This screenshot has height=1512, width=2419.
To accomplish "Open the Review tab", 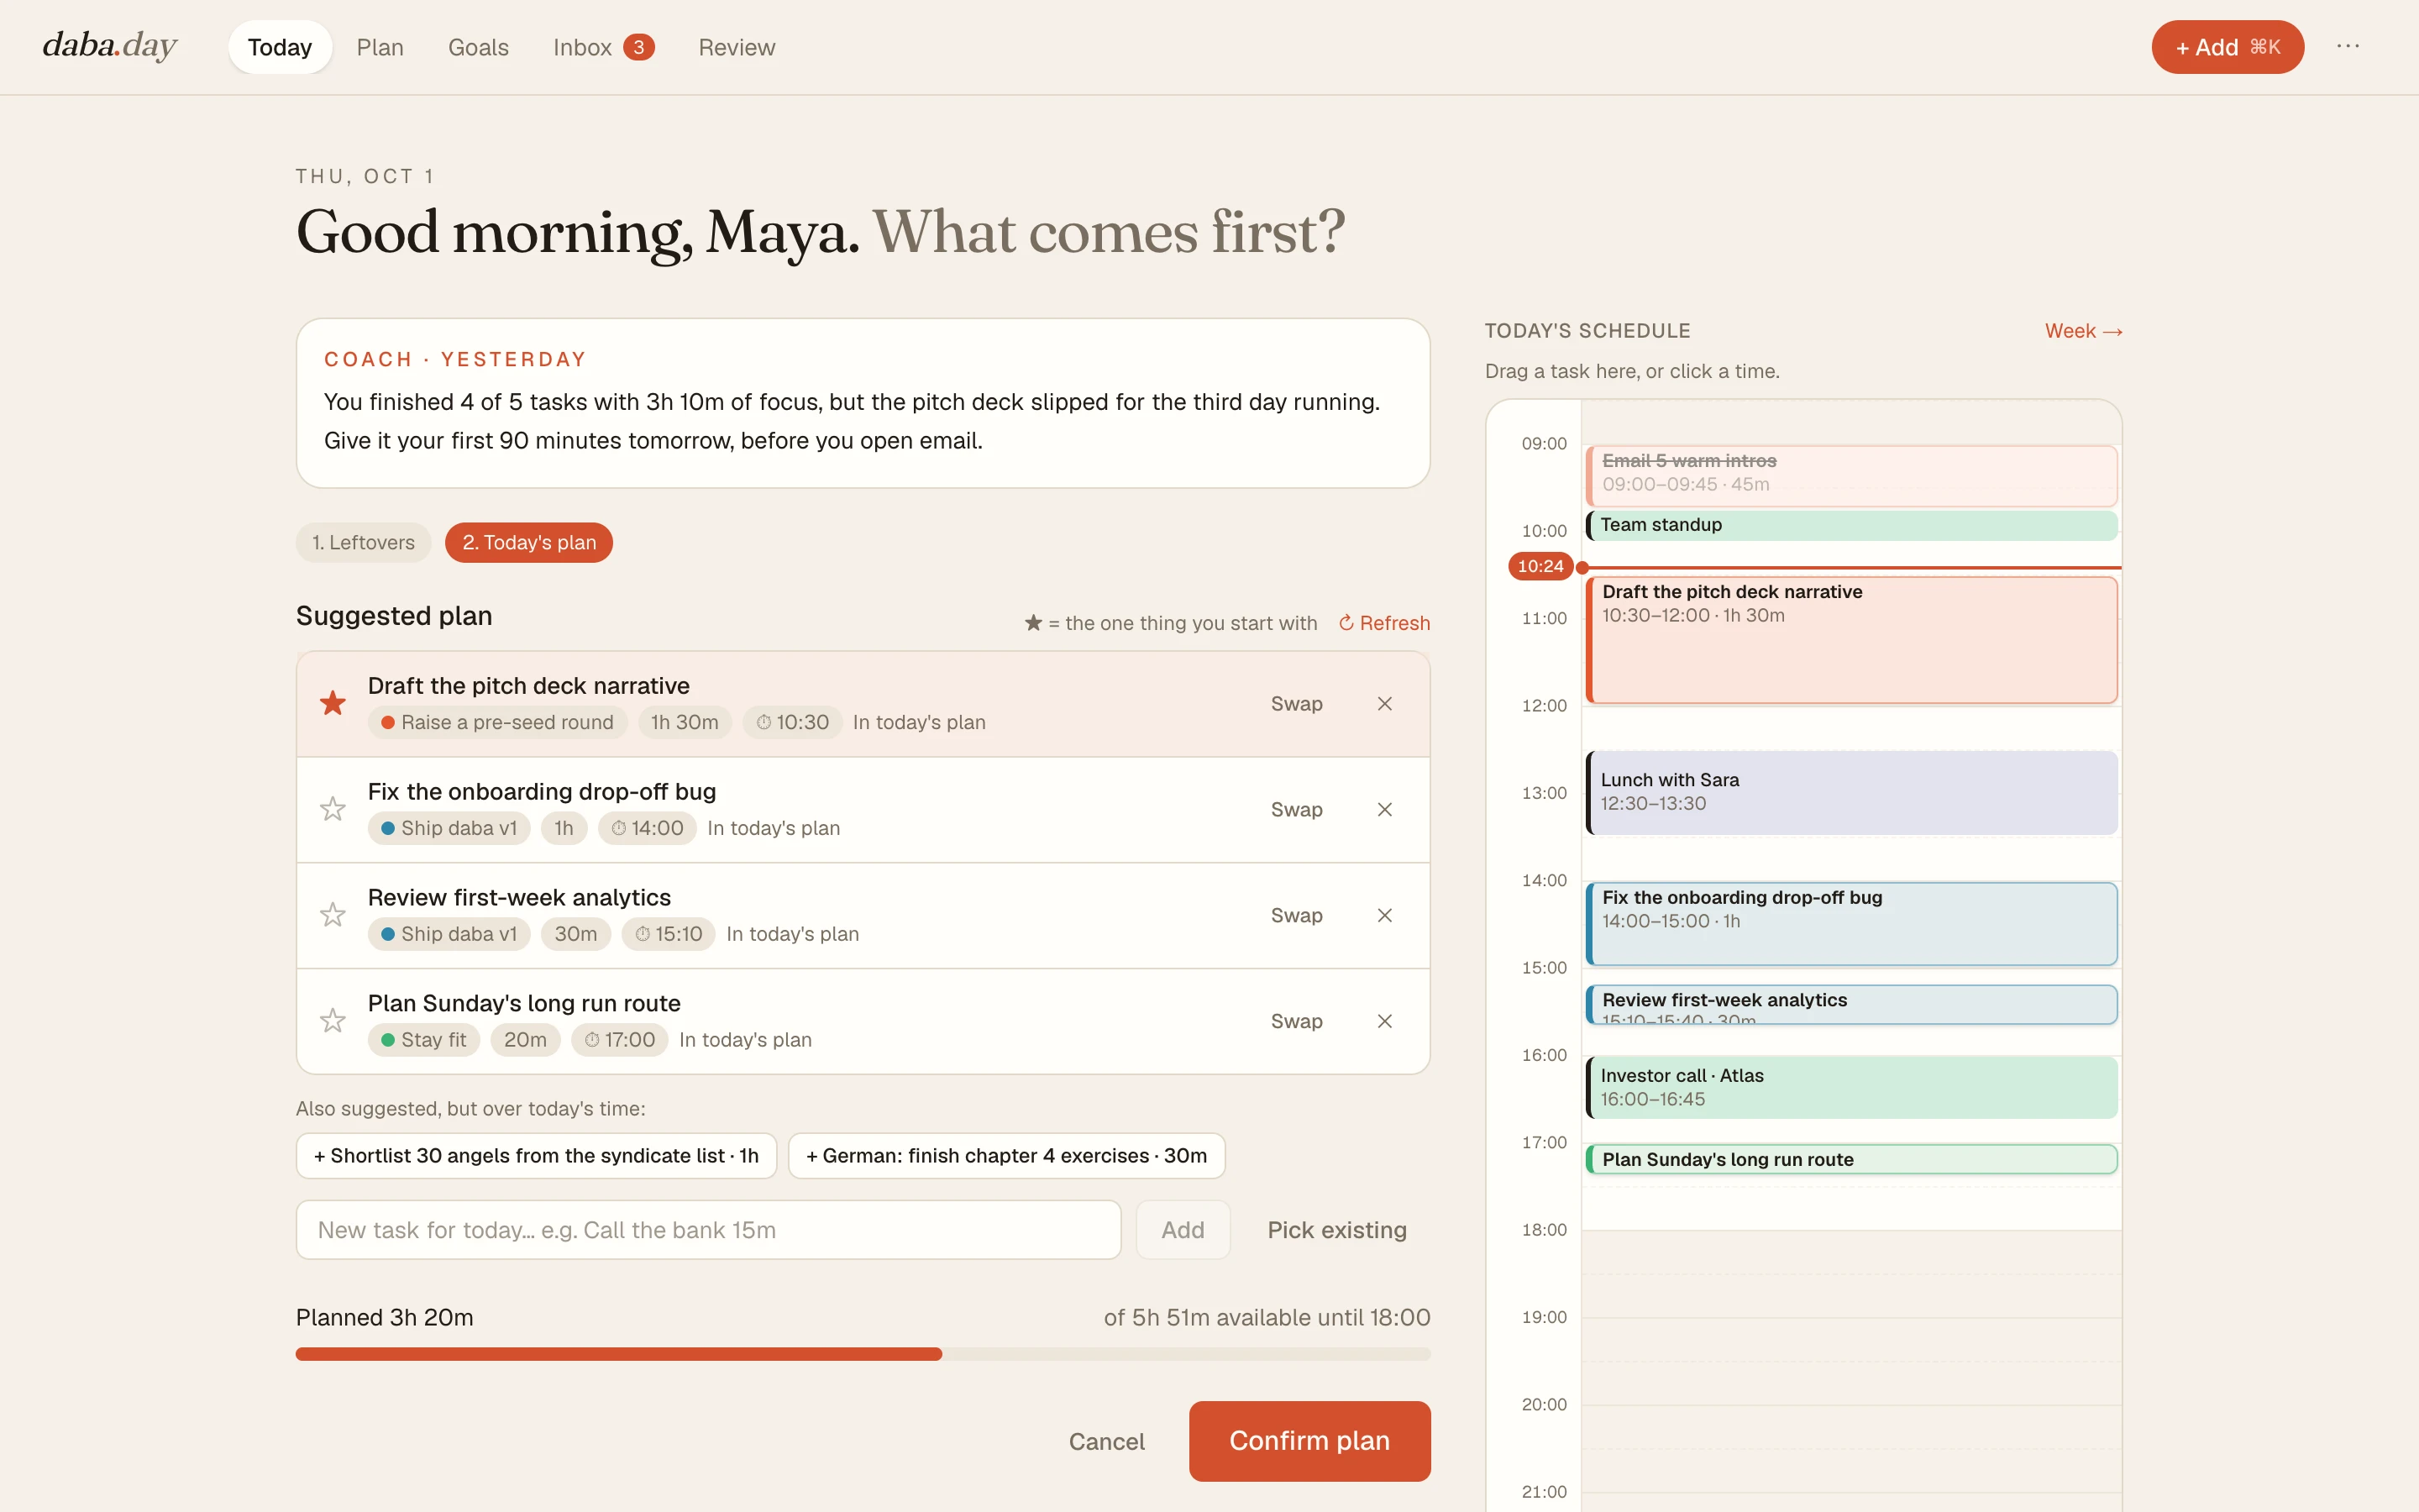I will 737,47.
